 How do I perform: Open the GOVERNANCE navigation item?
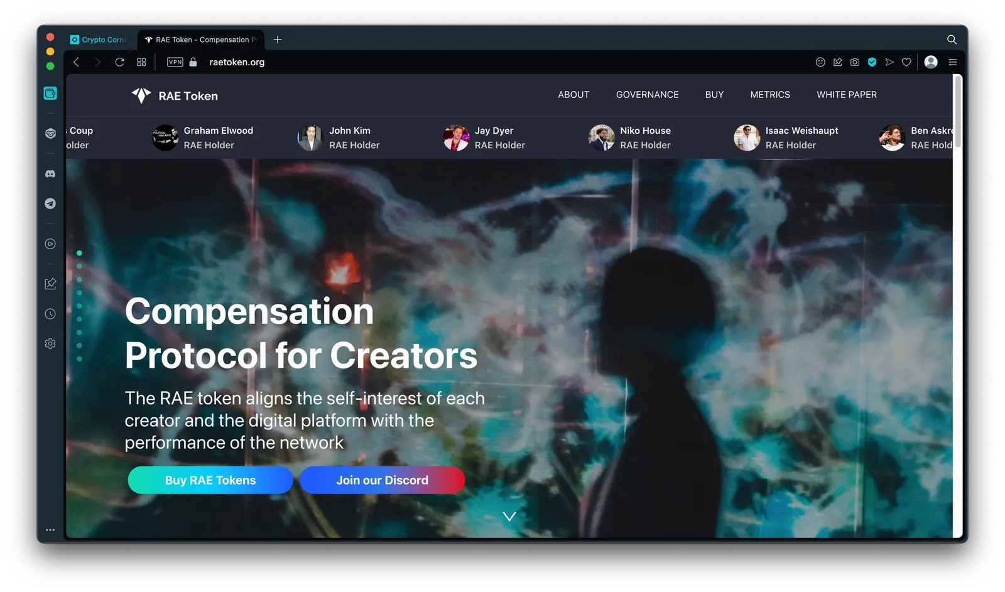click(647, 95)
